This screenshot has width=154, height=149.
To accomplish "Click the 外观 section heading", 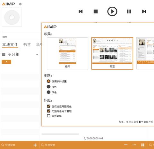I will click(48, 100).
